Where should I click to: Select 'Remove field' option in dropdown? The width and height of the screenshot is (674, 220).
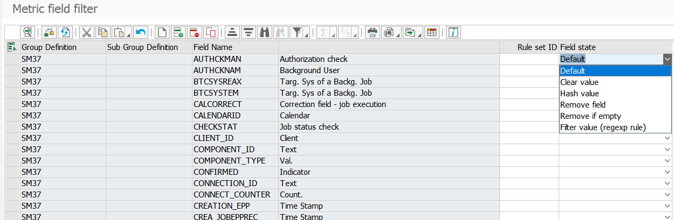[583, 105]
